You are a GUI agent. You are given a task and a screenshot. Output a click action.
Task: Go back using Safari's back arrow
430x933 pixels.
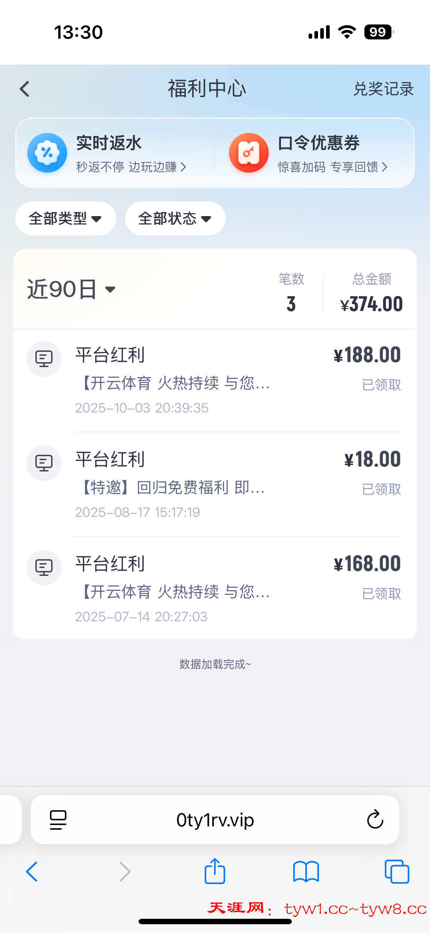(32, 872)
